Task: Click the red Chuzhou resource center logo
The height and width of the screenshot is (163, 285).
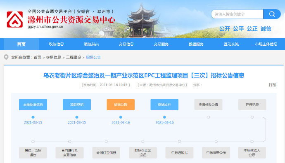Action: pyautogui.click(x=15, y=19)
